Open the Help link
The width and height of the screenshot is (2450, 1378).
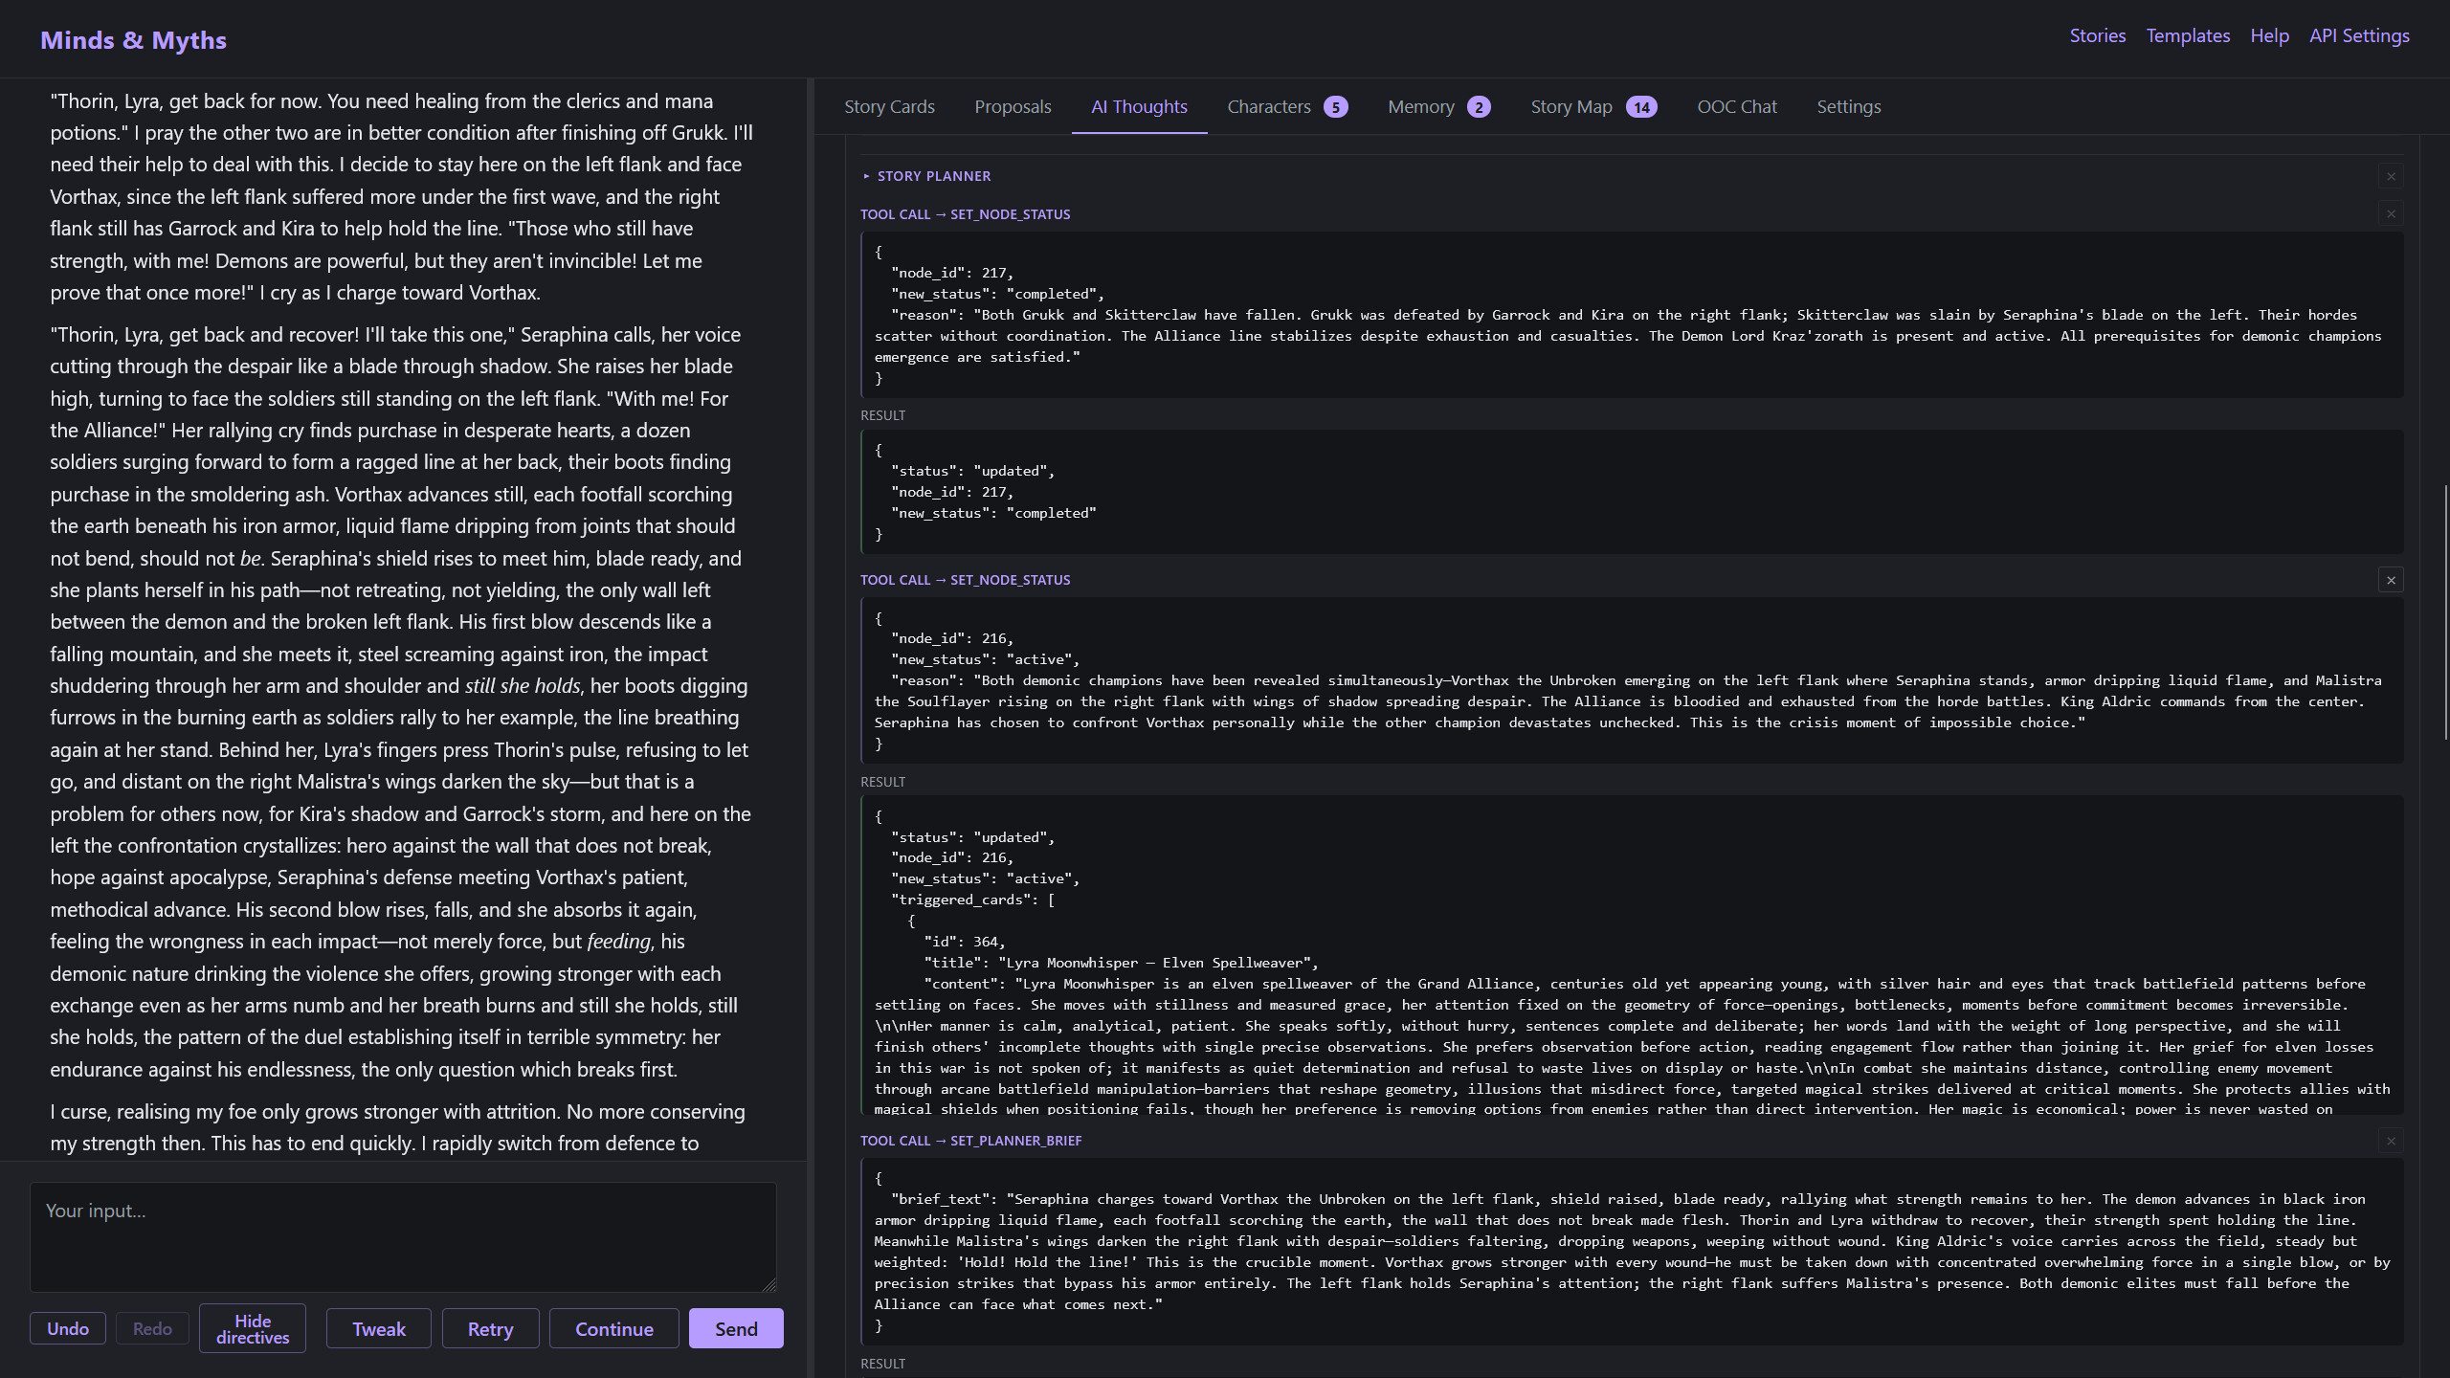[2269, 35]
